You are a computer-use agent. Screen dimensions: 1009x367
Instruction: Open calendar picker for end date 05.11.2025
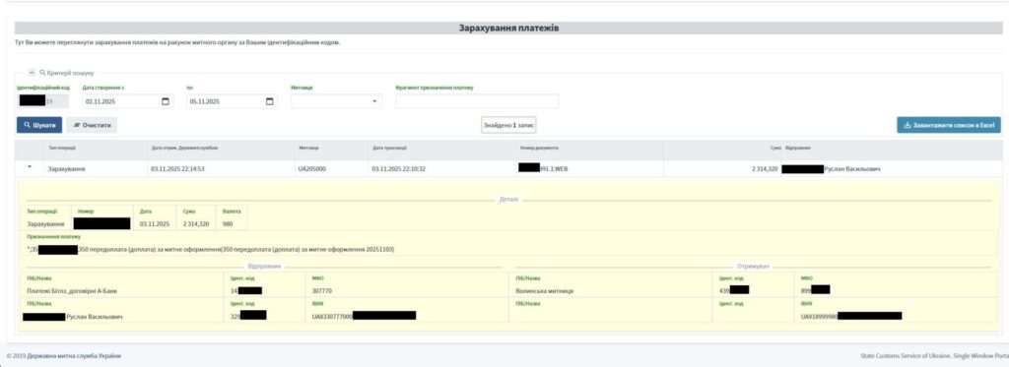270,101
